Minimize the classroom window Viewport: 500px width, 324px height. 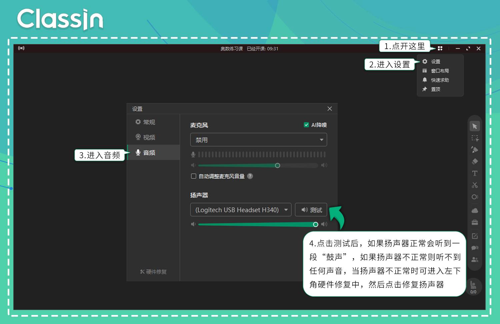(x=458, y=48)
